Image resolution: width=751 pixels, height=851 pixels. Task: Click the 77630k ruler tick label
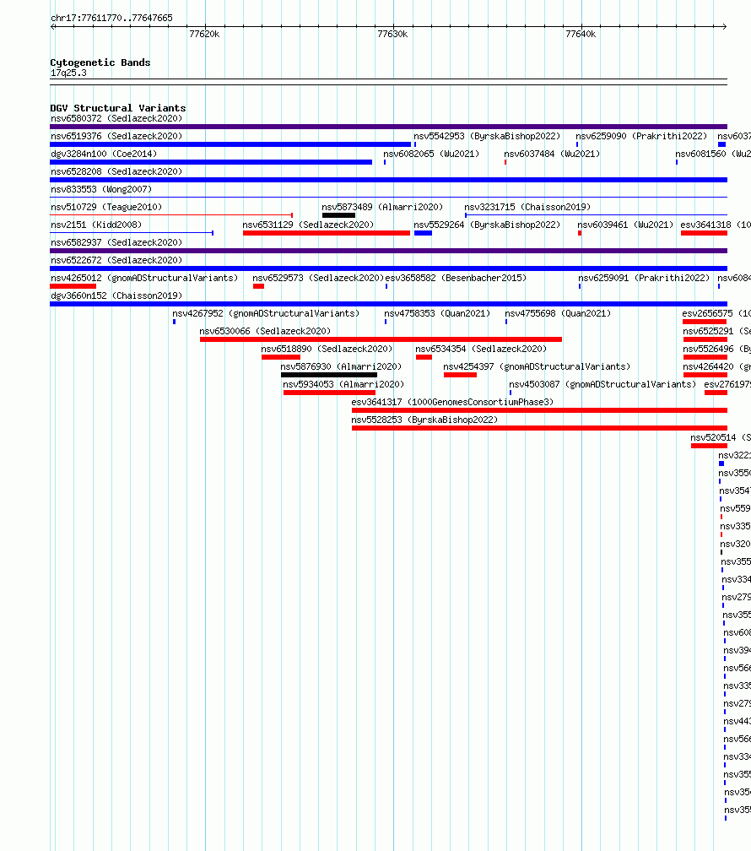click(x=392, y=34)
